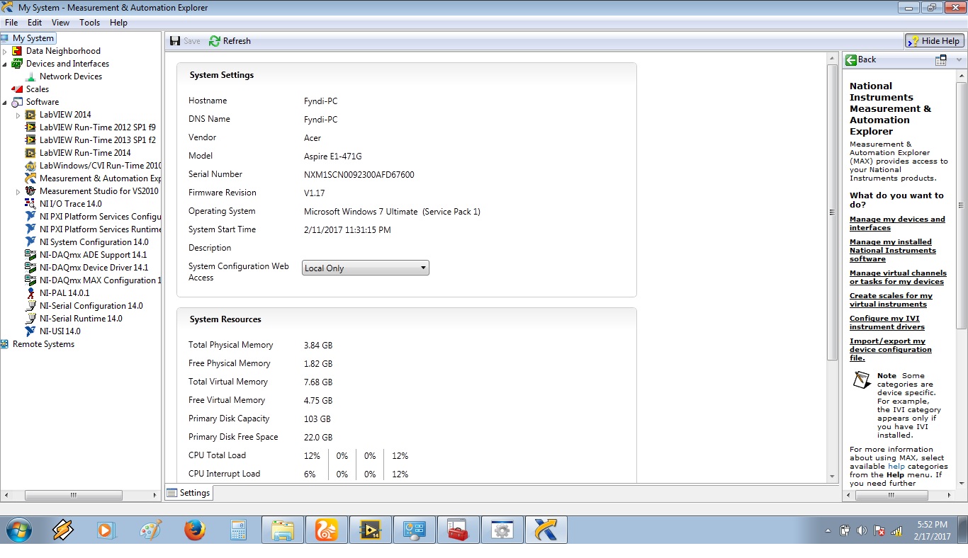The height and width of the screenshot is (558, 968).
Task: Select the LabVIEW 2014 icon
Action: coord(30,115)
